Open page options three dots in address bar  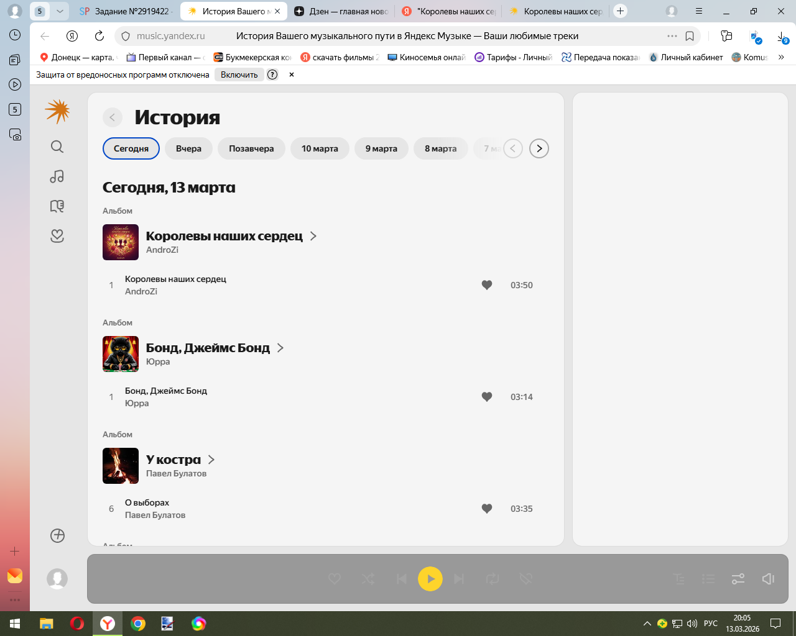click(672, 36)
